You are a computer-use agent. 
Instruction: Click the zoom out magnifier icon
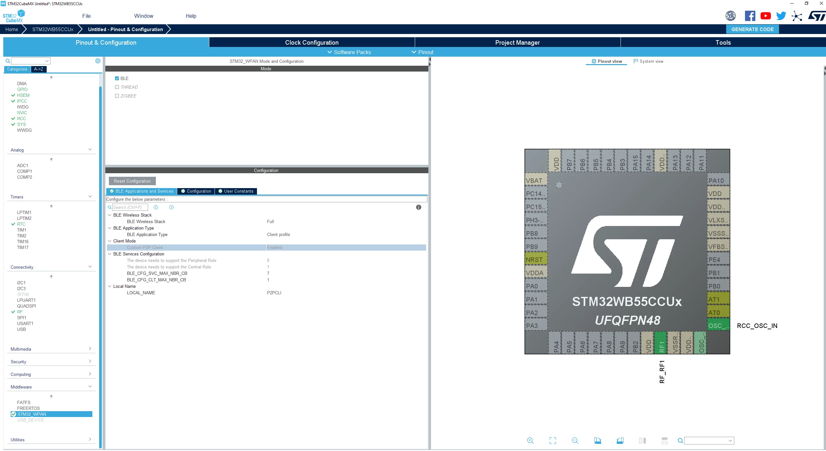tap(575, 440)
